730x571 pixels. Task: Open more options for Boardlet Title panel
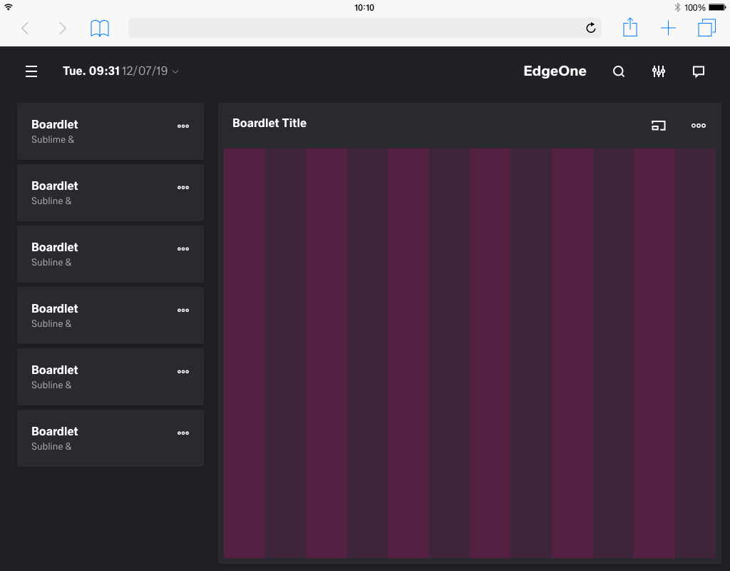699,126
